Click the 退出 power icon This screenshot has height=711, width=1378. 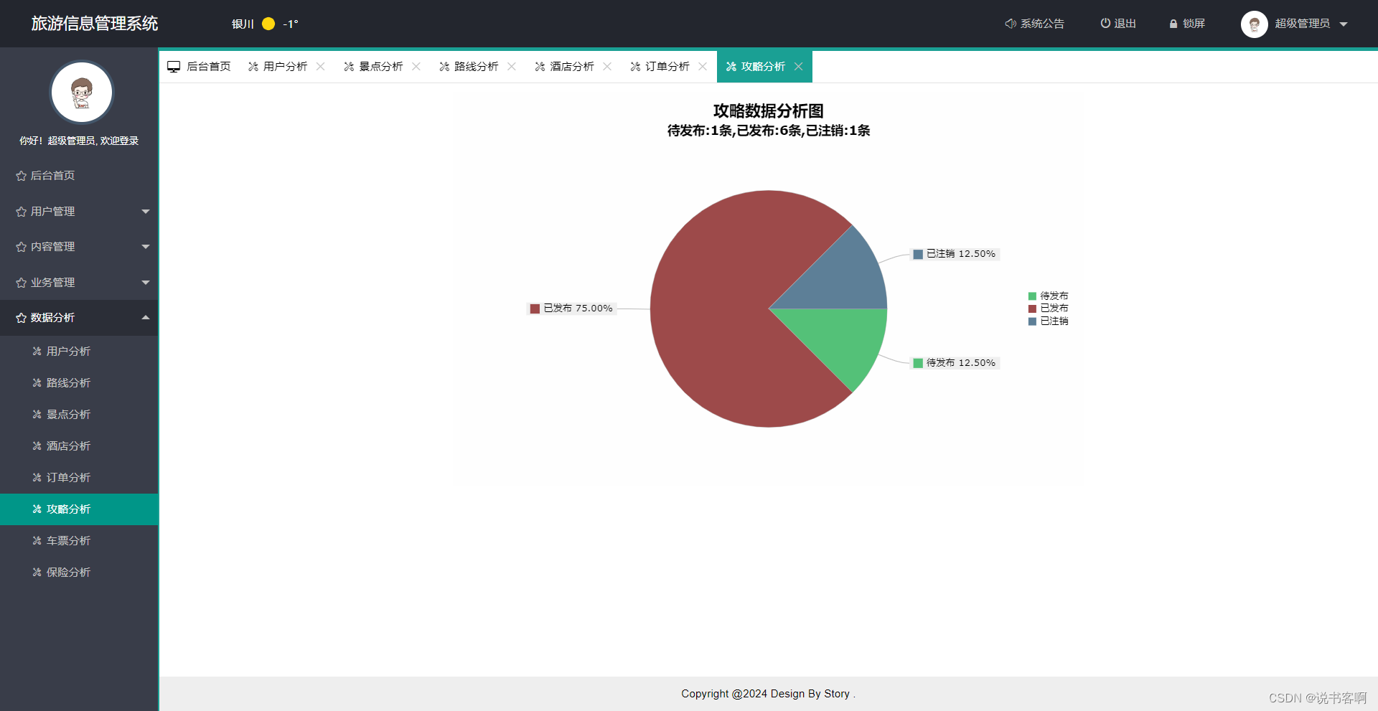click(1105, 24)
